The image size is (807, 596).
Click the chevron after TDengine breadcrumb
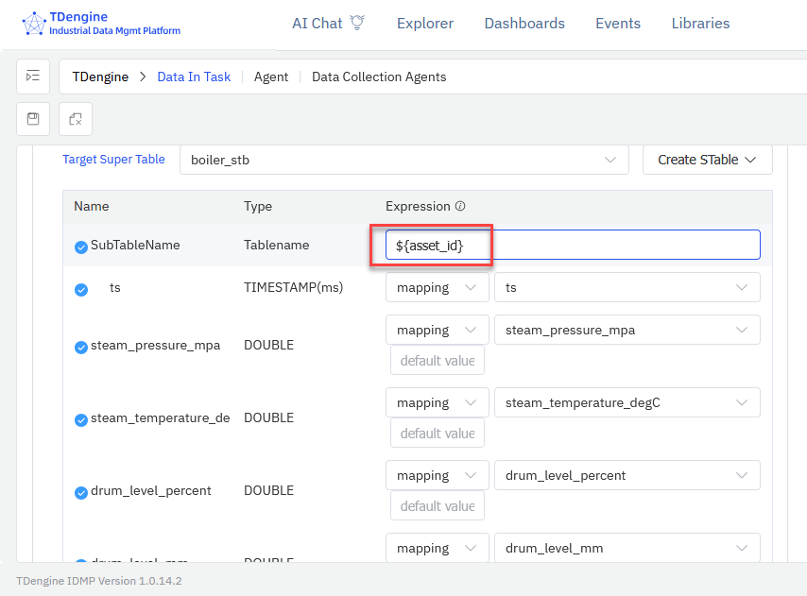coord(143,77)
